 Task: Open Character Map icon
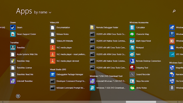click(x=132, y=34)
